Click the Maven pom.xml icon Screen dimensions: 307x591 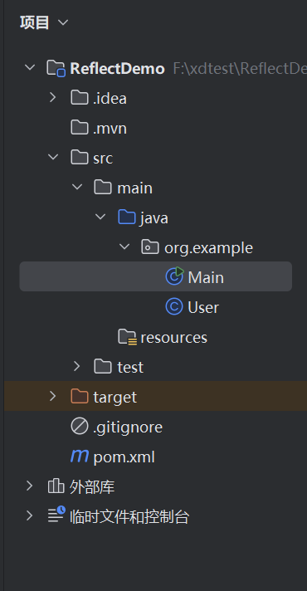pyautogui.click(x=80, y=456)
